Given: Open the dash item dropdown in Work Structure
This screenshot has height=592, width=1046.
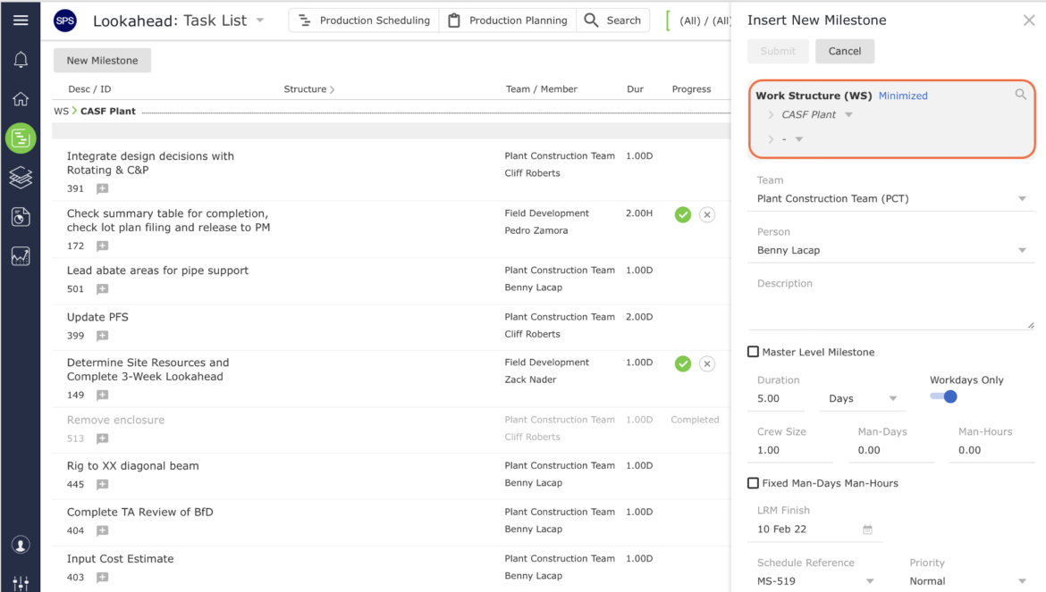Looking at the screenshot, I should [x=799, y=139].
